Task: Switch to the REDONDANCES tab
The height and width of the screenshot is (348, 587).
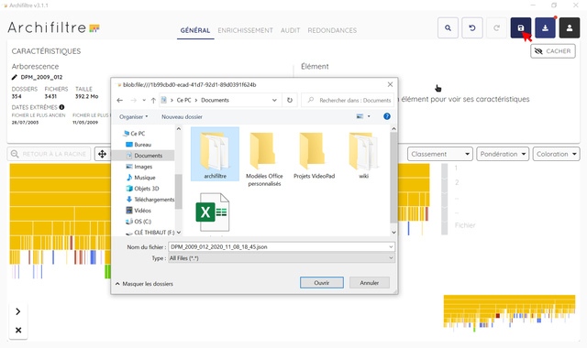Action: point(332,30)
